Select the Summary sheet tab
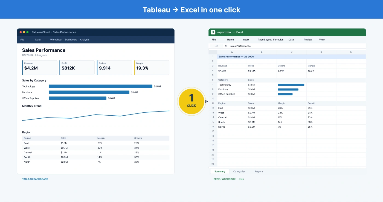 pos(220,171)
